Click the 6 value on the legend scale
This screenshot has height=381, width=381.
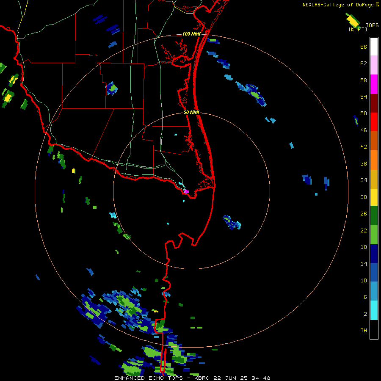[x=365, y=297]
